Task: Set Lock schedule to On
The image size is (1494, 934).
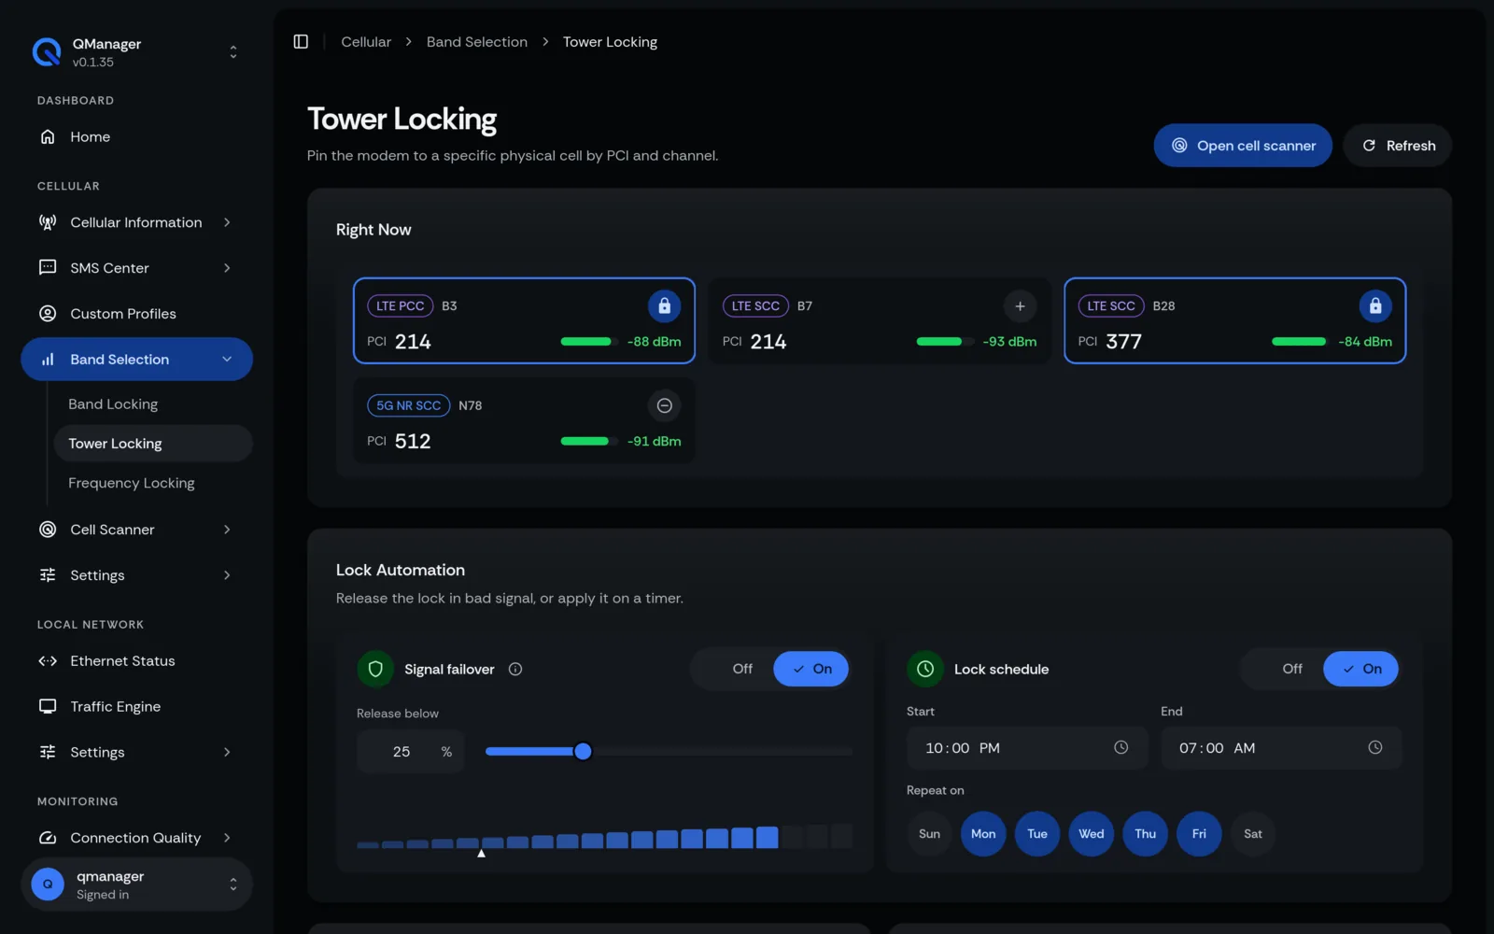Action: pyautogui.click(x=1361, y=669)
